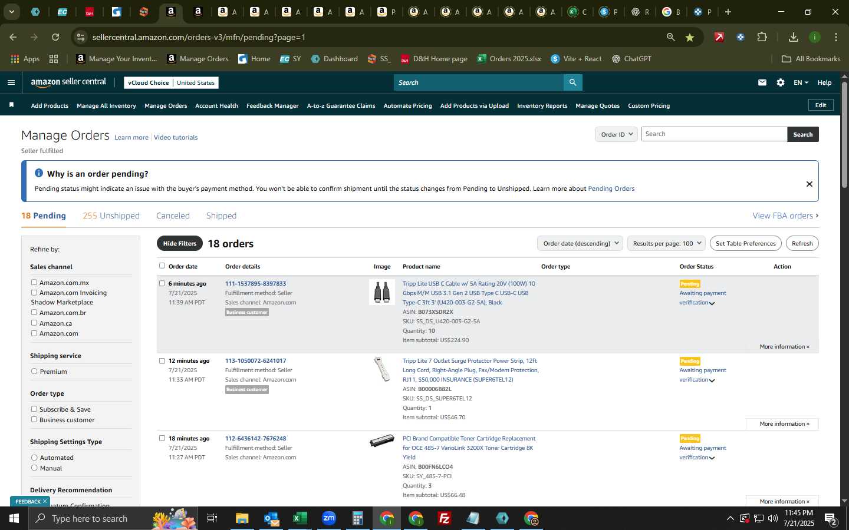This screenshot has width=849, height=530.
Task: Click the browser zoom magnifier icon
Action: [x=670, y=37]
